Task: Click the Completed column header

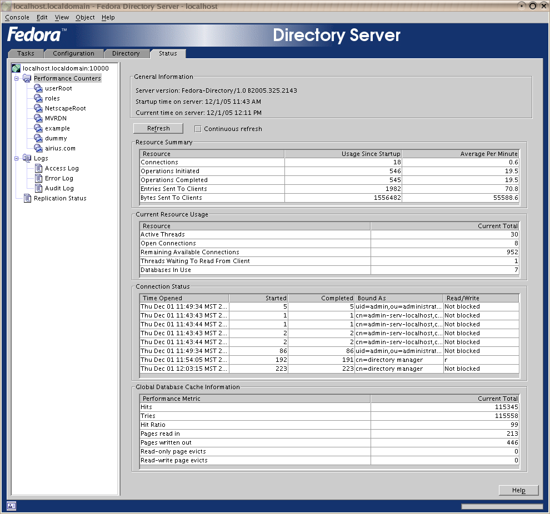Action: coord(321,298)
